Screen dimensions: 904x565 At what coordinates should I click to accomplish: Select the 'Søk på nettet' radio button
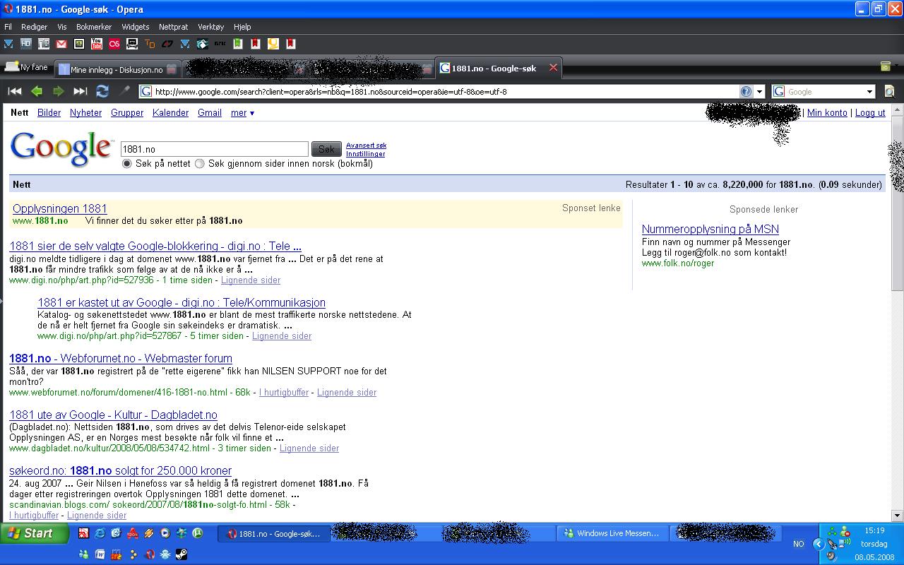[127, 163]
